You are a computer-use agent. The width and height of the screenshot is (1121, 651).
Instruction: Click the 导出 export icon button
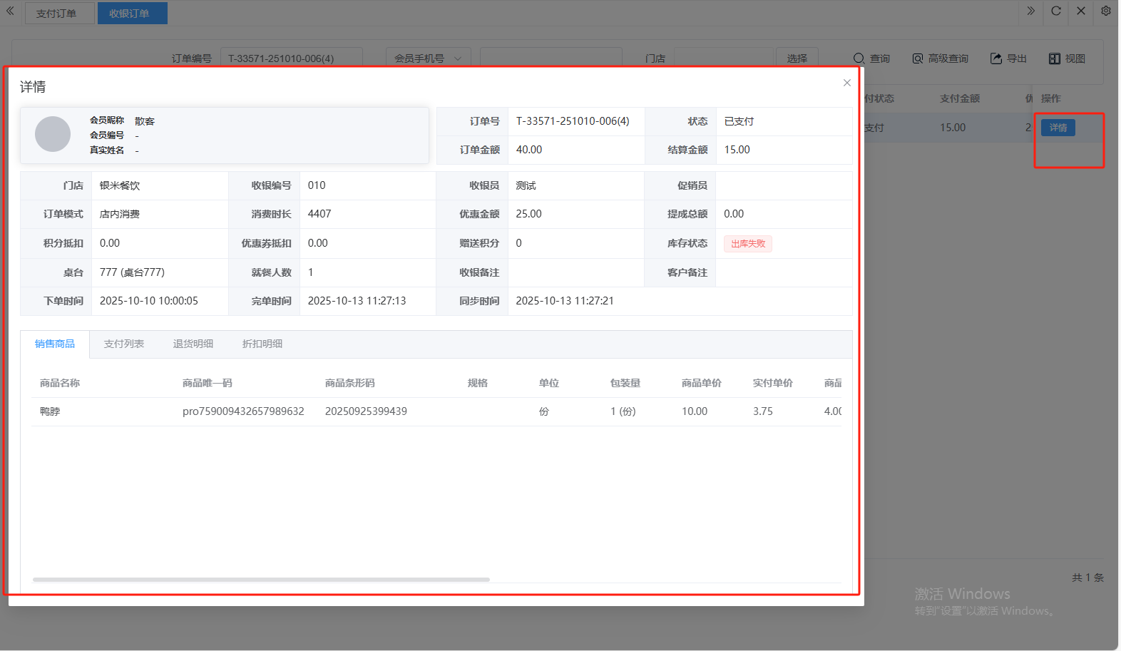pyautogui.click(x=1008, y=58)
